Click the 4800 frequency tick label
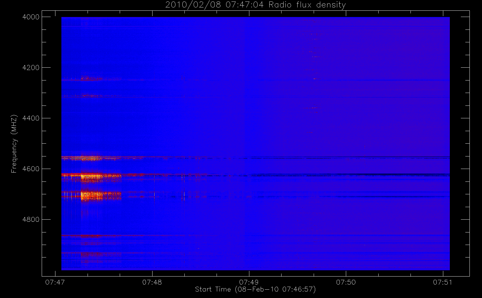The image size is (482, 298). pos(31,220)
